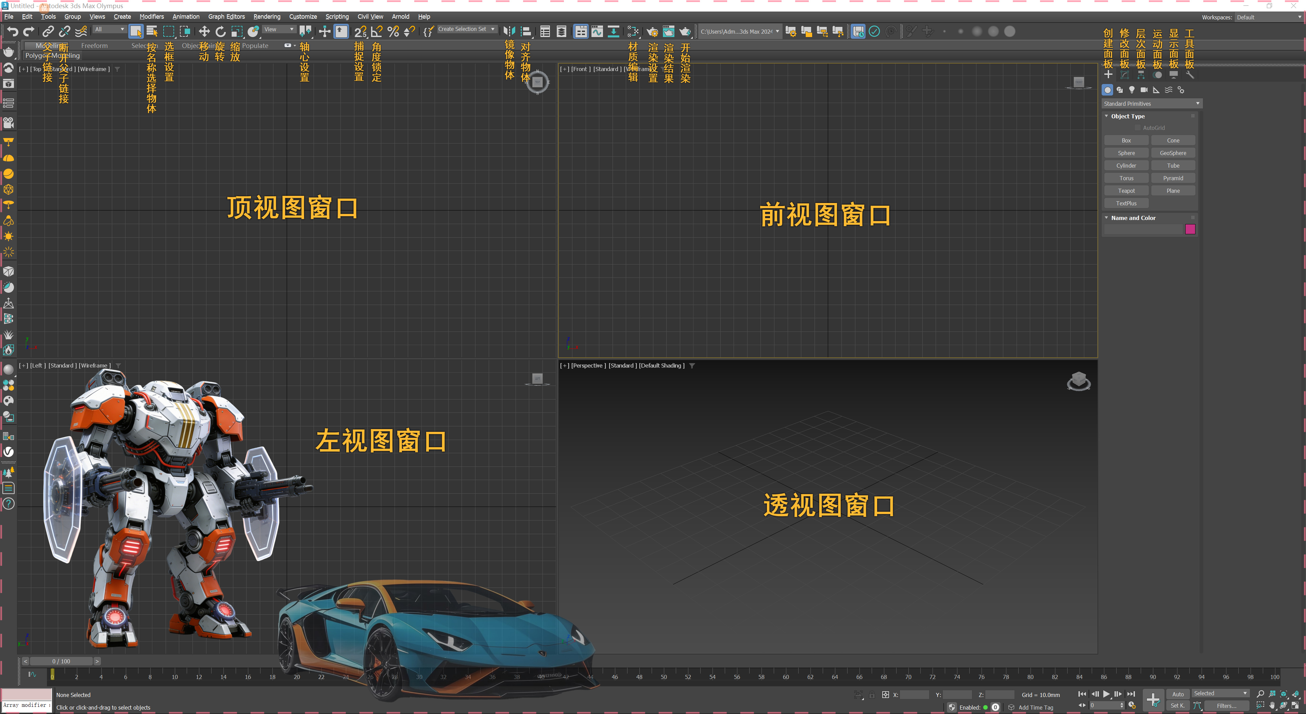Screen dimensions: 1306x714
Task: Enable the AutoGrid checkbox
Action: pos(1137,128)
